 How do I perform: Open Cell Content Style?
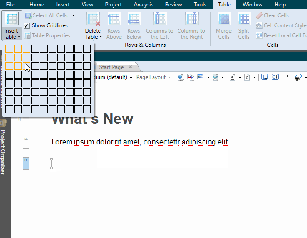click(x=281, y=25)
